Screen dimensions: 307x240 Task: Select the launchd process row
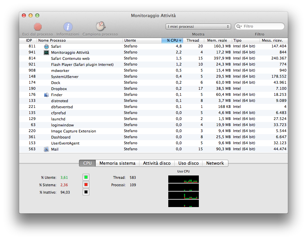pyautogui.click(x=153, y=119)
